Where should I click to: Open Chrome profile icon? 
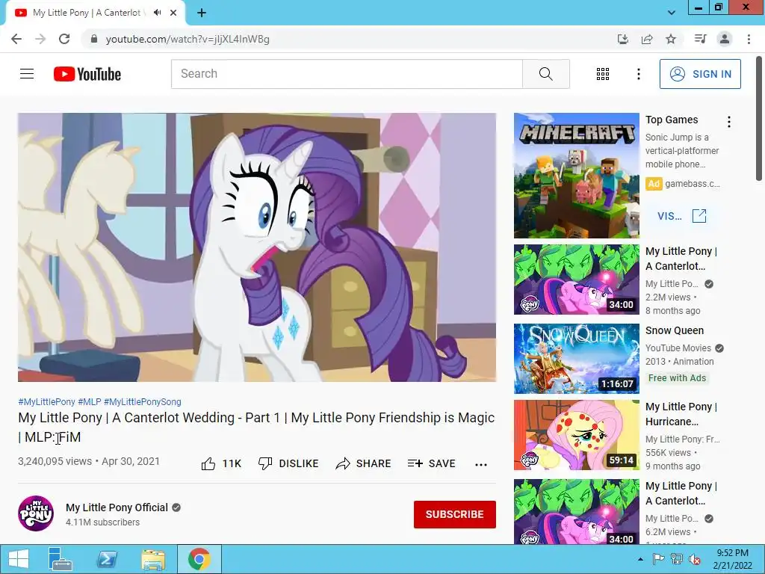pos(725,39)
